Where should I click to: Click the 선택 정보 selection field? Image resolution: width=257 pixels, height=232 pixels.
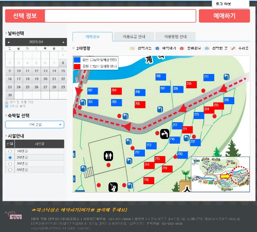[120, 16]
